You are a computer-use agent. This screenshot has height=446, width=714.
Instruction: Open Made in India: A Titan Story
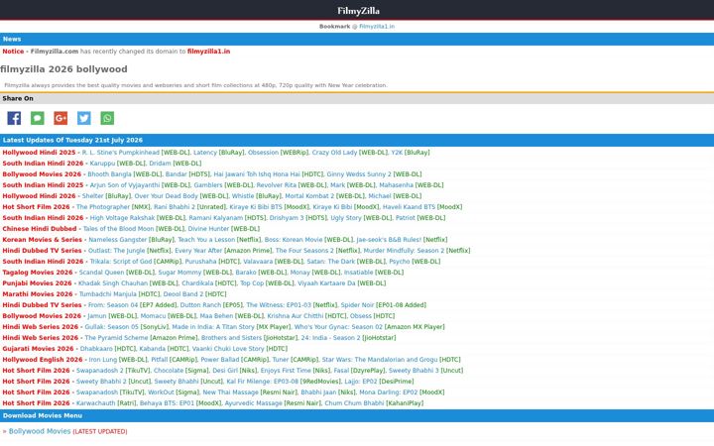tap(213, 327)
